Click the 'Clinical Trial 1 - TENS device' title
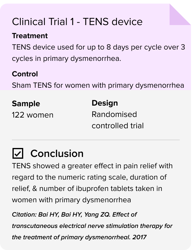194x250 pixels. (x=77, y=21)
